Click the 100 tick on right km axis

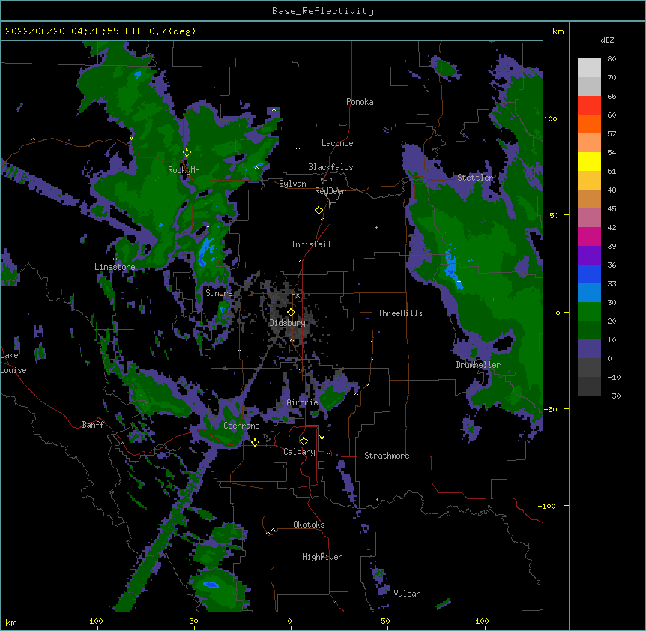tap(550, 118)
